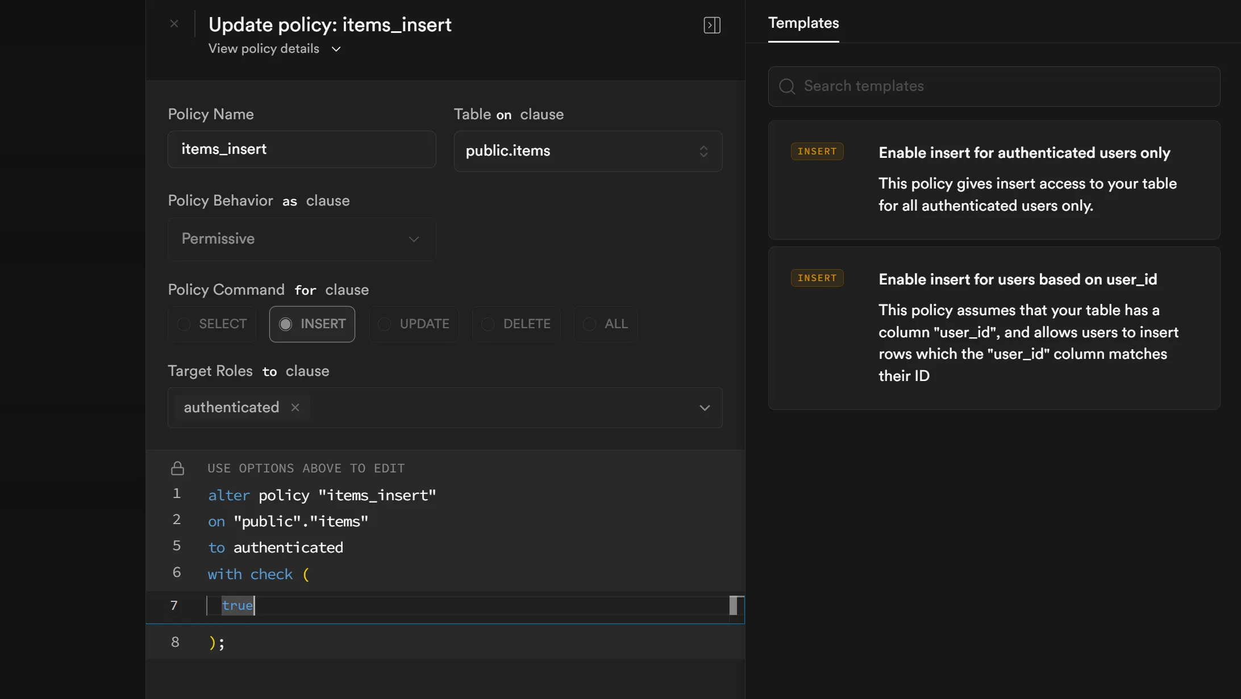Click the closing ');' on line 8

[x=216, y=643]
